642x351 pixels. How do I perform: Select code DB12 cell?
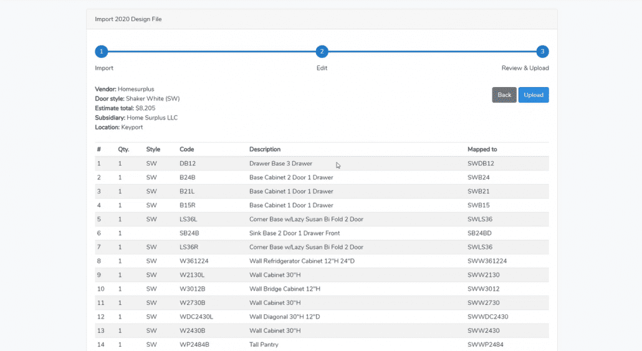click(x=188, y=164)
